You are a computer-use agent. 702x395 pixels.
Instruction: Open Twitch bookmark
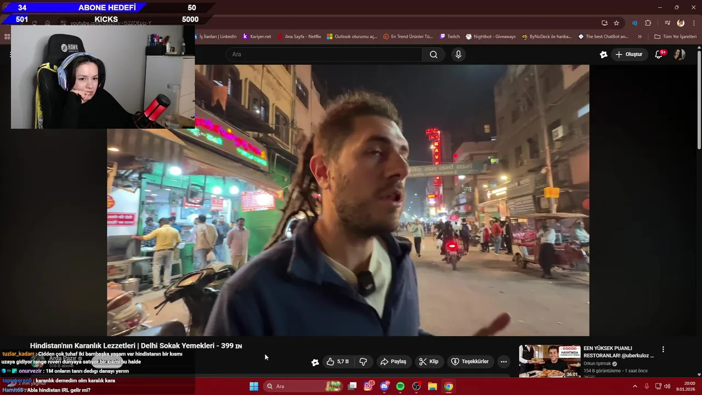pyautogui.click(x=450, y=37)
